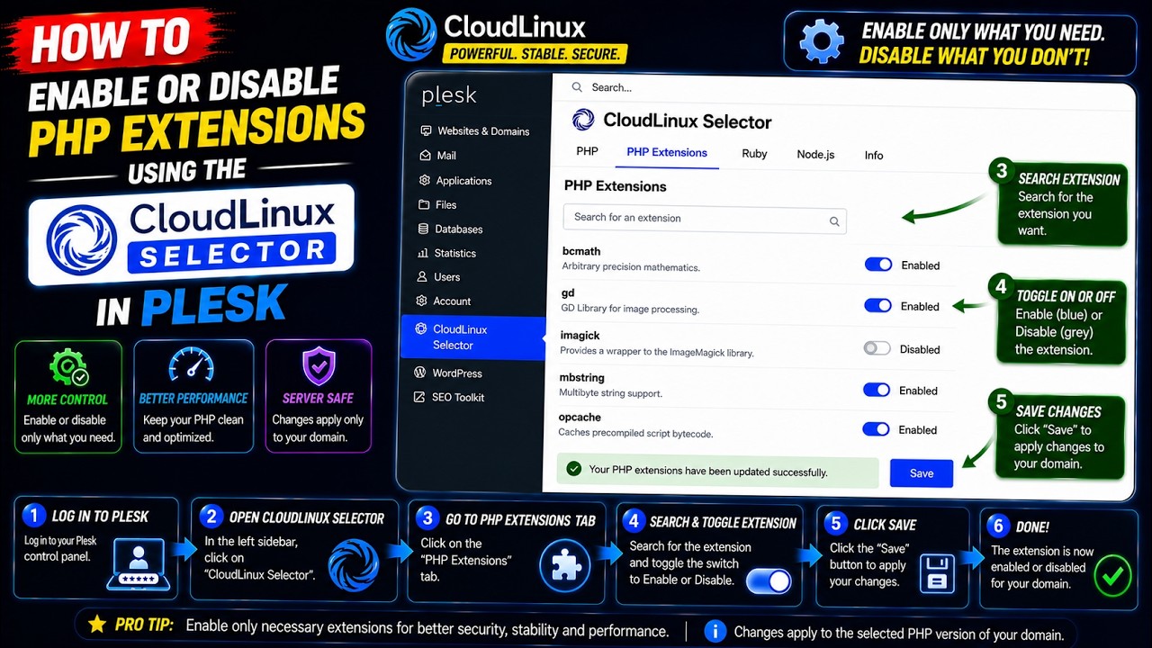
Task: Click the green checkmark in success message
Action: click(572, 469)
